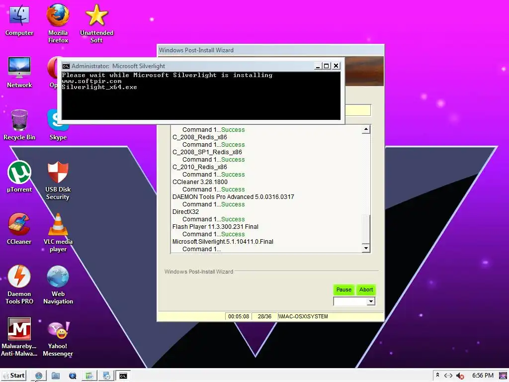Click the blue Q taskbar icon
The height and width of the screenshot is (382, 509).
73,376
